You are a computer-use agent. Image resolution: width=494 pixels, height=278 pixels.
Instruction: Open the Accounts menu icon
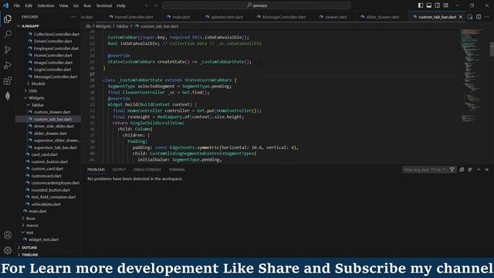[x=8, y=235]
